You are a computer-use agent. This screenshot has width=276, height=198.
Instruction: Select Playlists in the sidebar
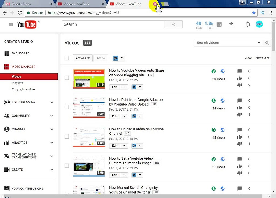pos(17,83)
